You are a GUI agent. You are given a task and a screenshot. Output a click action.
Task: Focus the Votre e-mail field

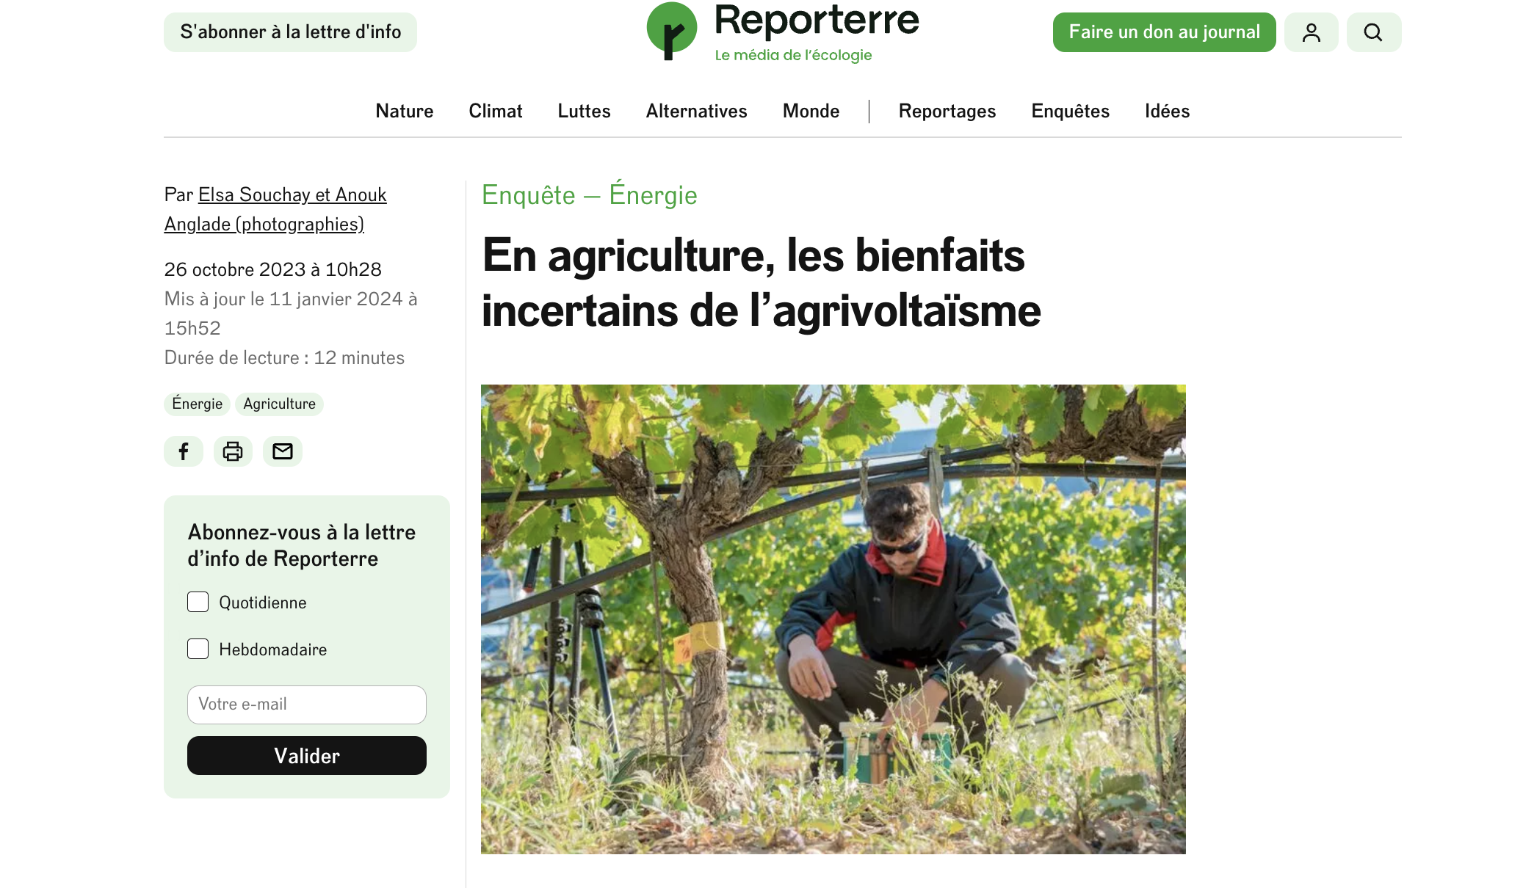[307, 705]
